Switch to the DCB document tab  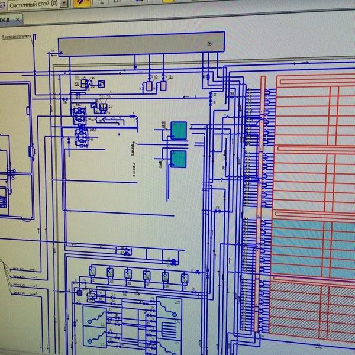point(5,20)
